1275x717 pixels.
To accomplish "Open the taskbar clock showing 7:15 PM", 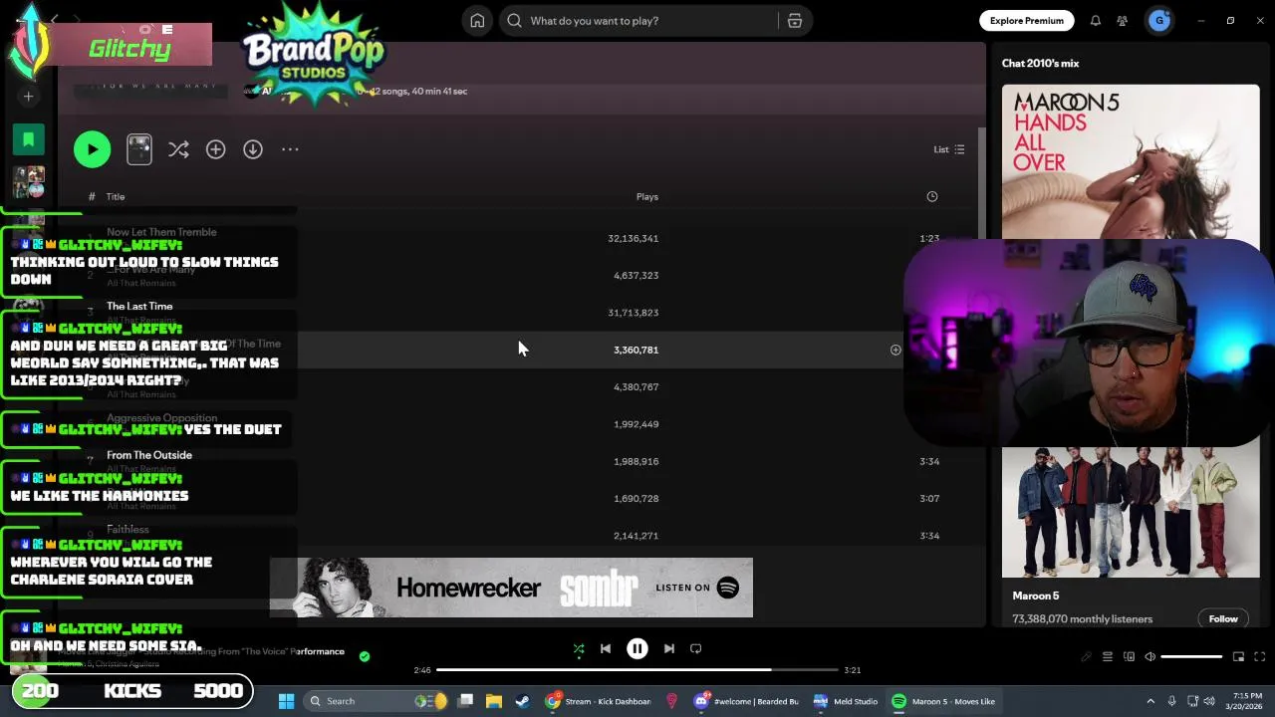I will (1246, 701).
